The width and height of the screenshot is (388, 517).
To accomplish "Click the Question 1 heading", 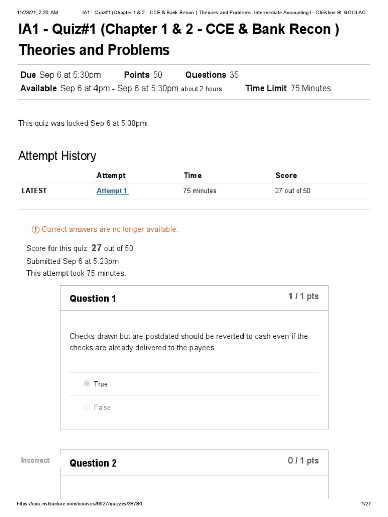I will (x=93, y=298).
